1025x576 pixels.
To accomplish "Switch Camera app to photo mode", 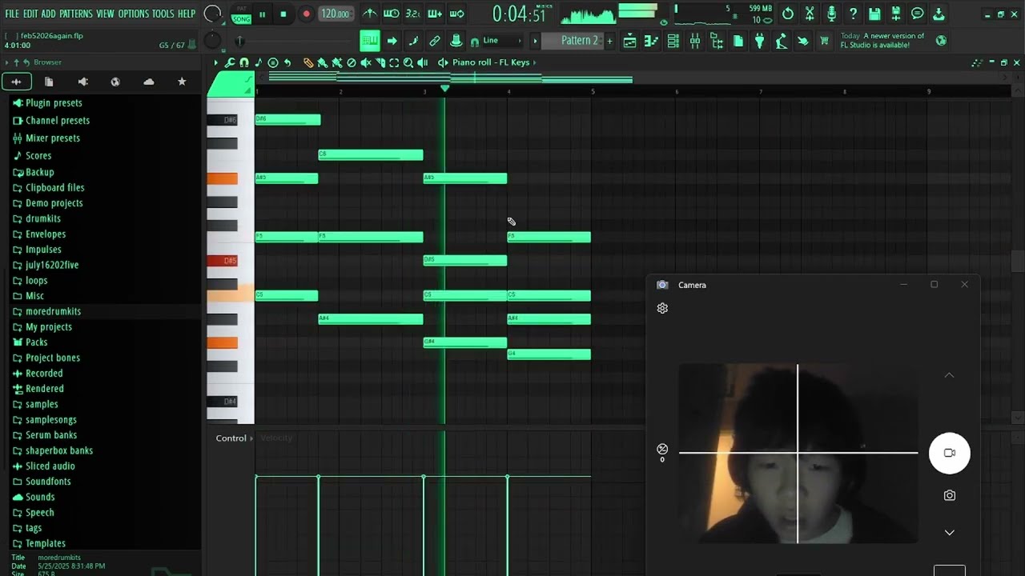I will tap(949, 495).
